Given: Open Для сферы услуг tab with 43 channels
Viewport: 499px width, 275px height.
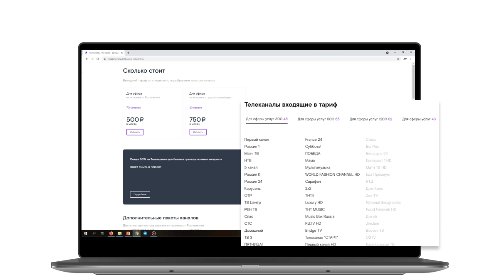Looking at the screenshot, I should (x=419, y=119).
